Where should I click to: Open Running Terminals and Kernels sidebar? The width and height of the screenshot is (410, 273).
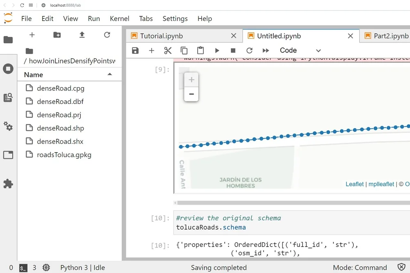pos(8,69)
